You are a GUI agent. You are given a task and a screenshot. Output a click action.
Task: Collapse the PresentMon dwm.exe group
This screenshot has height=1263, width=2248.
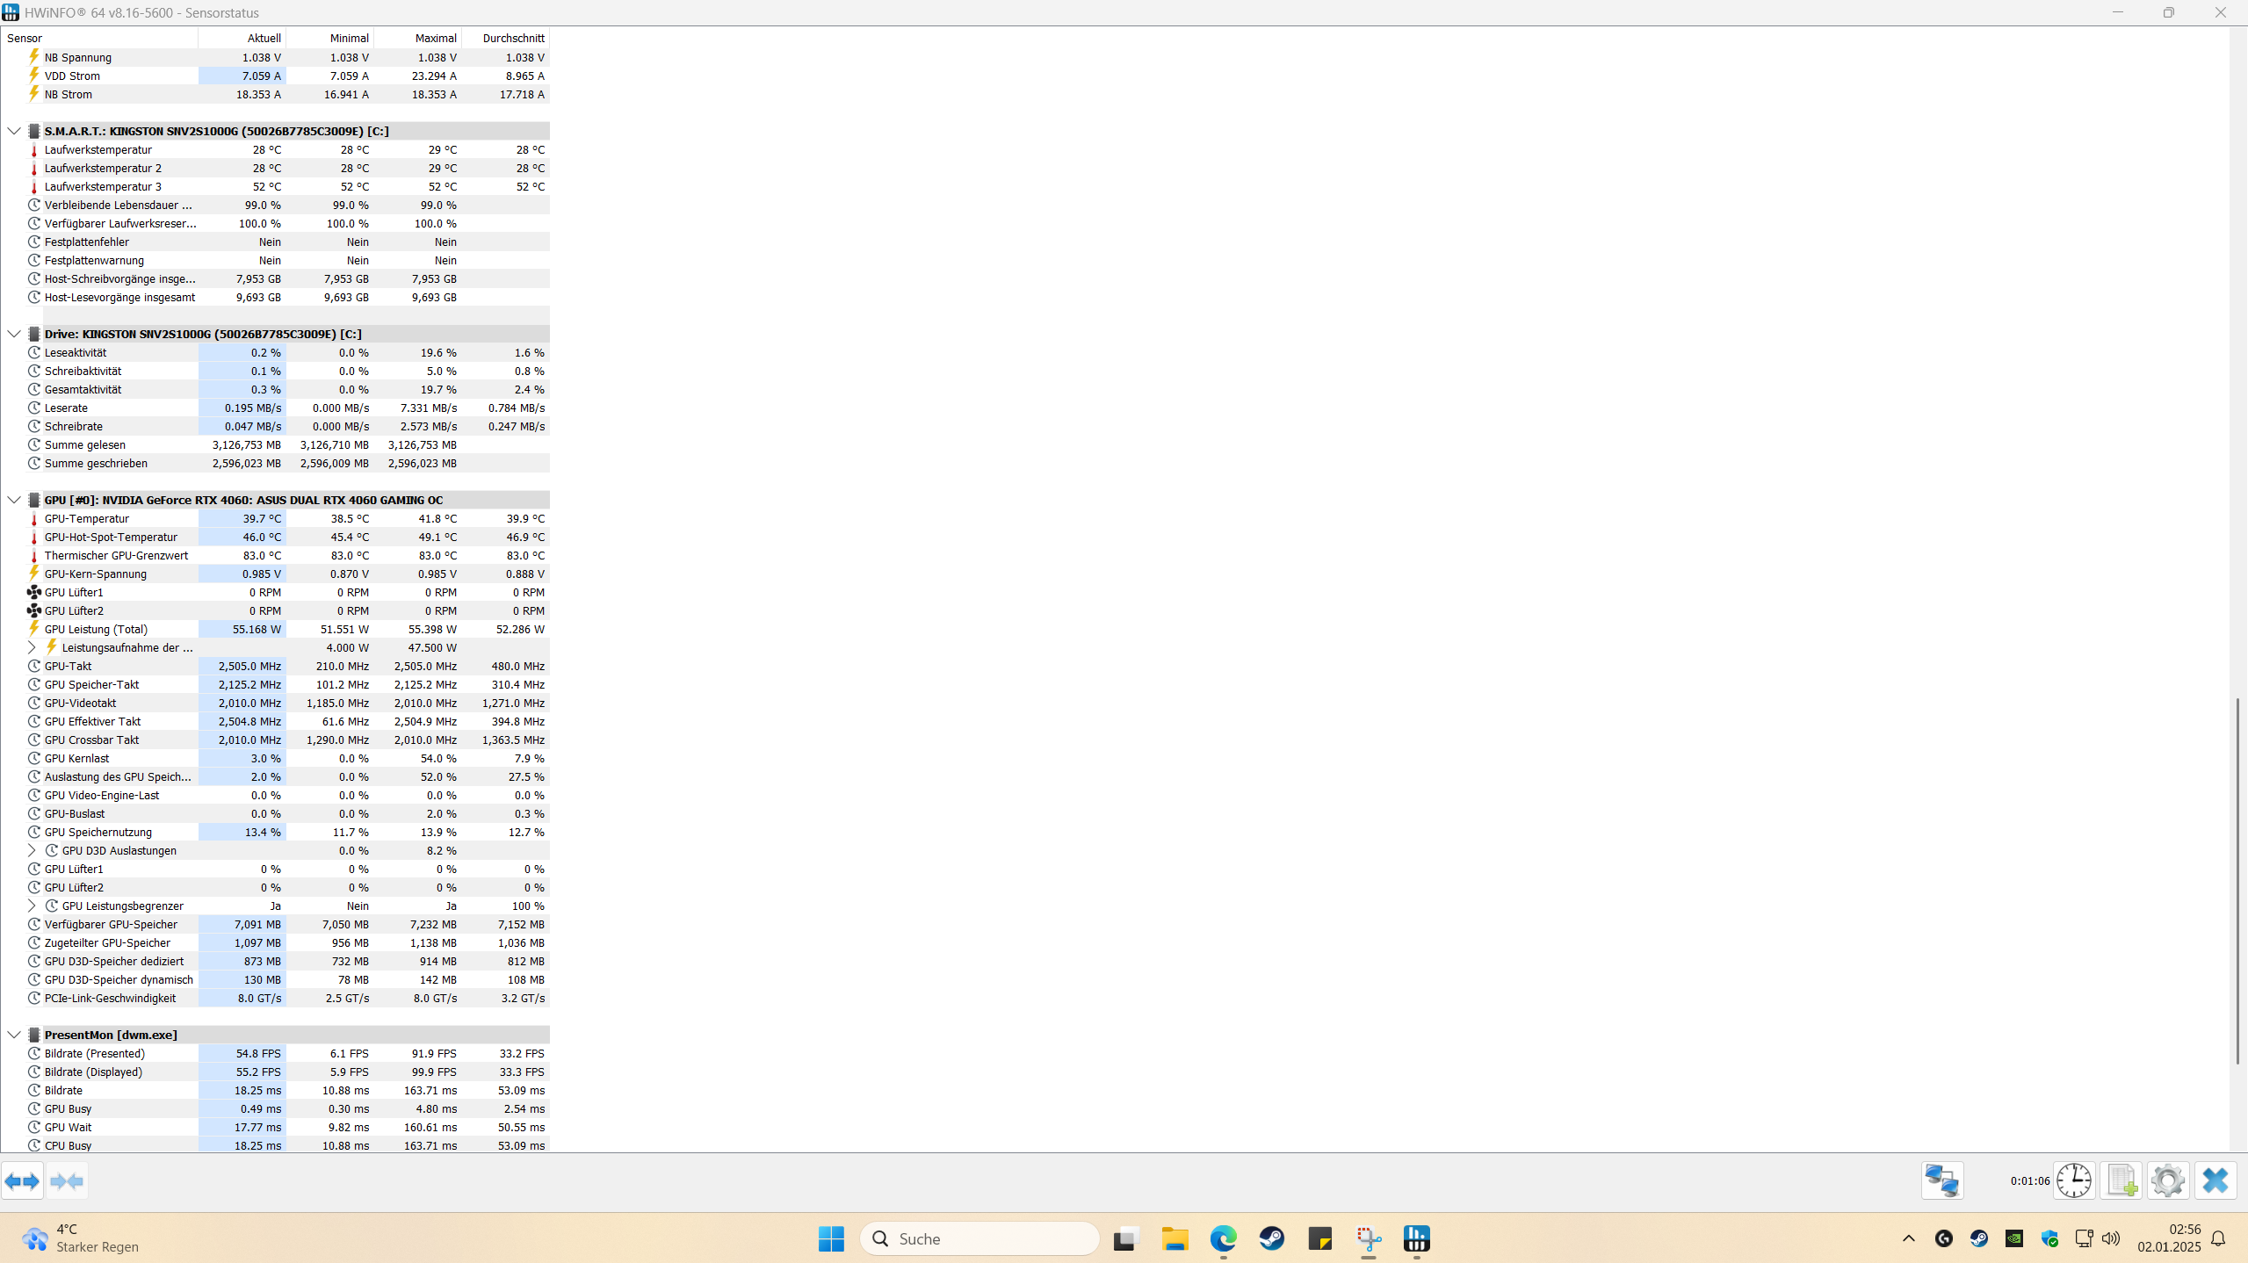[14, 1035]
